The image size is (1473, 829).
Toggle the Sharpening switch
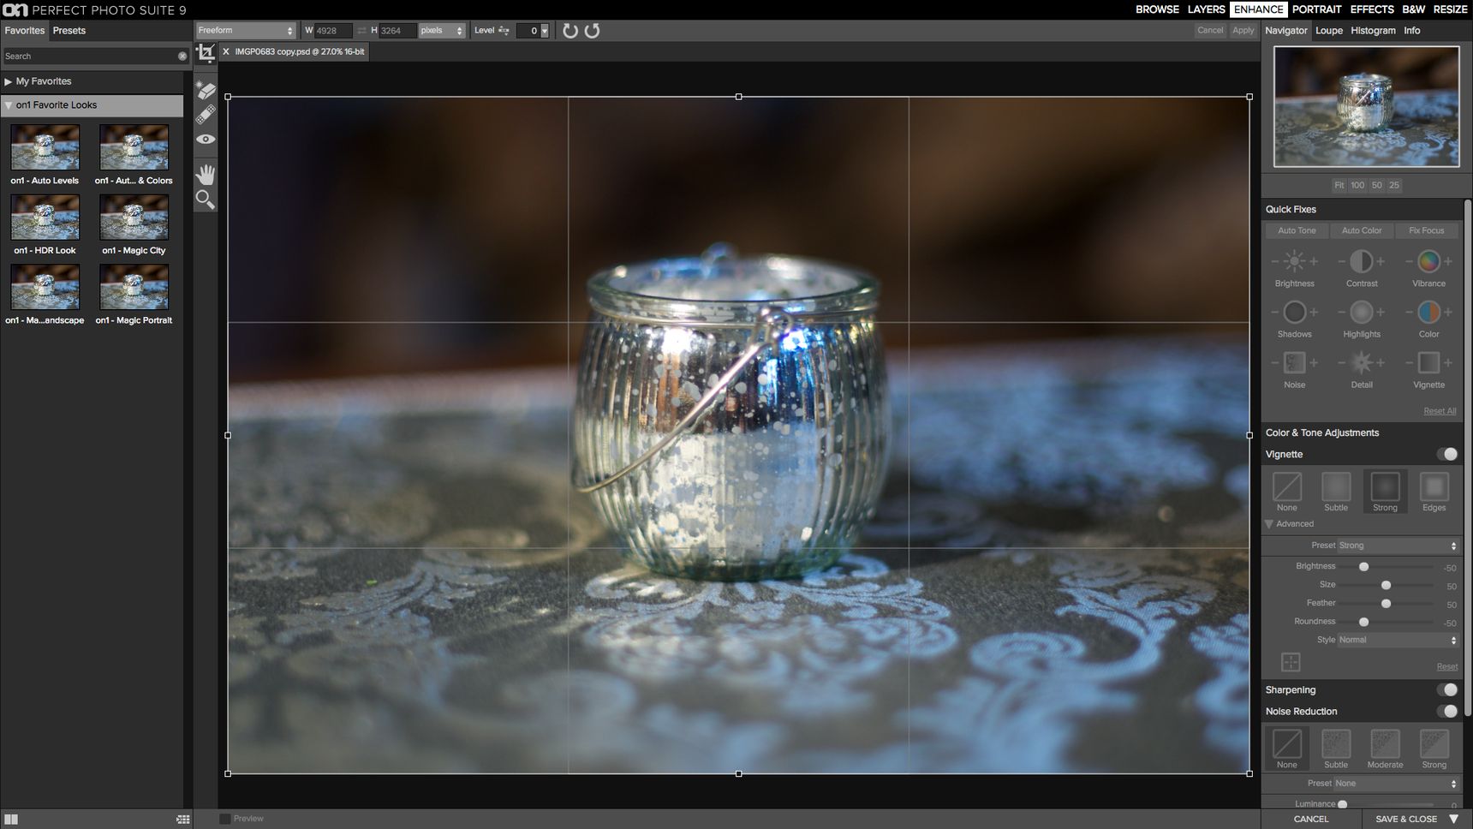point(1447,690)
